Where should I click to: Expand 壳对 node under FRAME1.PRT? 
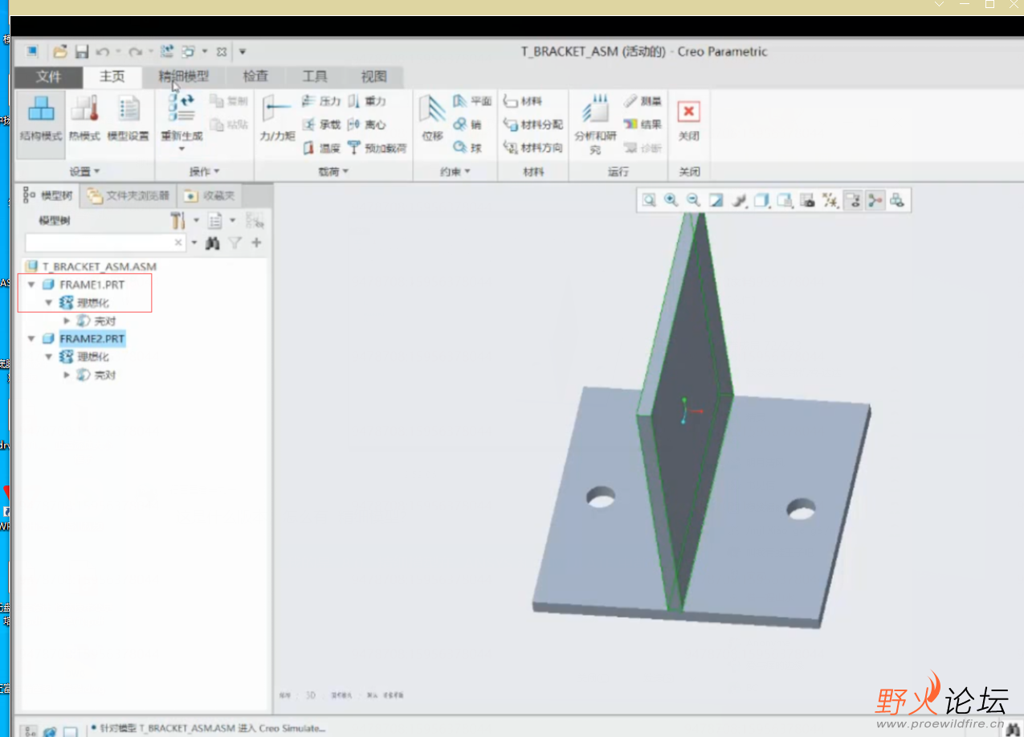67,321
